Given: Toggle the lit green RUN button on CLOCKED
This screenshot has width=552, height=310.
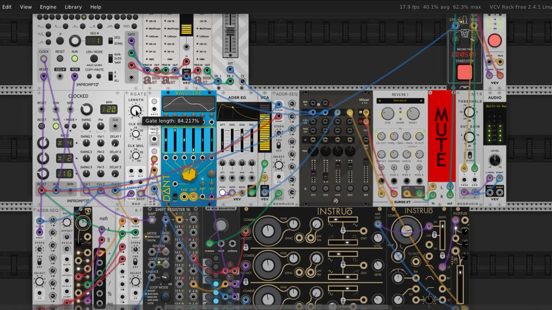Looking at the screenshot, I should 56,126.
